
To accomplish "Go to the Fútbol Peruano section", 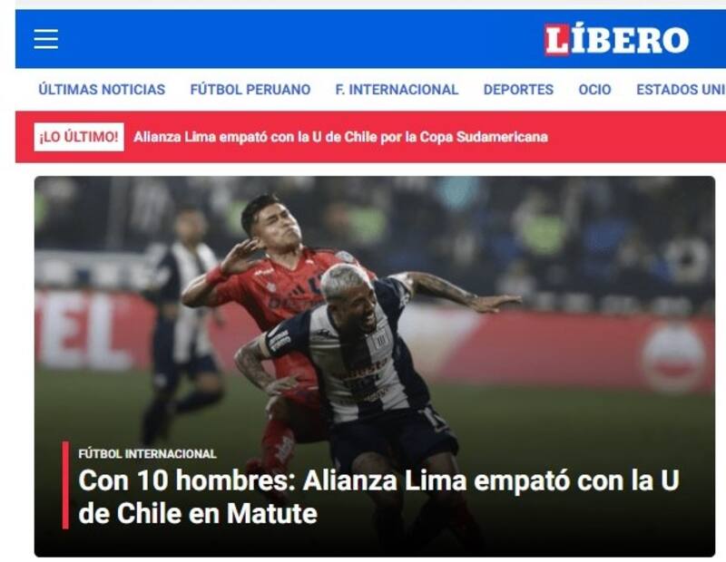I will (250, 89).
